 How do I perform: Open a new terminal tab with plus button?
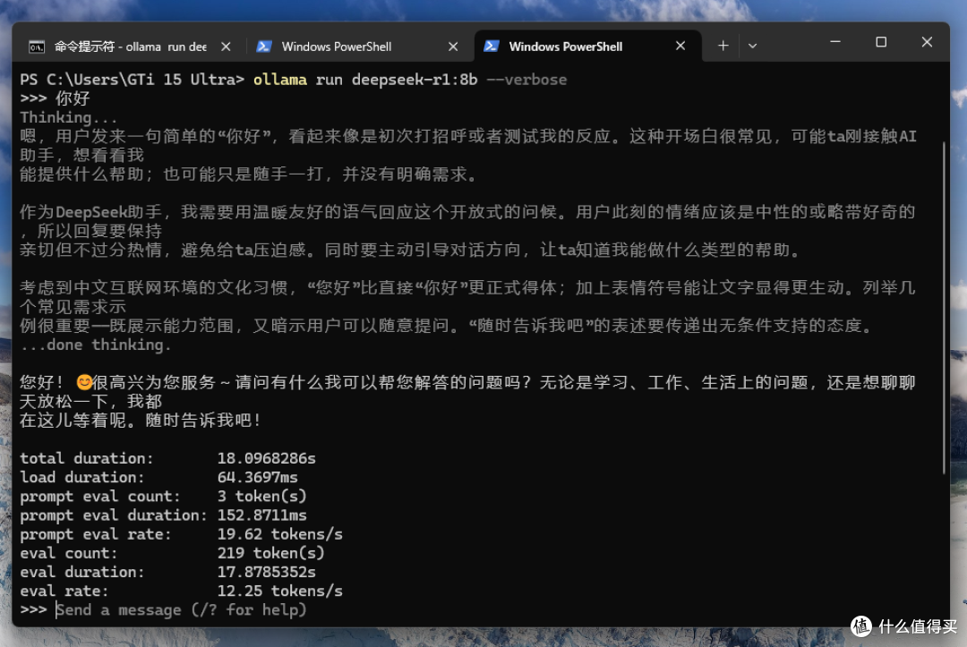point(723,46)
